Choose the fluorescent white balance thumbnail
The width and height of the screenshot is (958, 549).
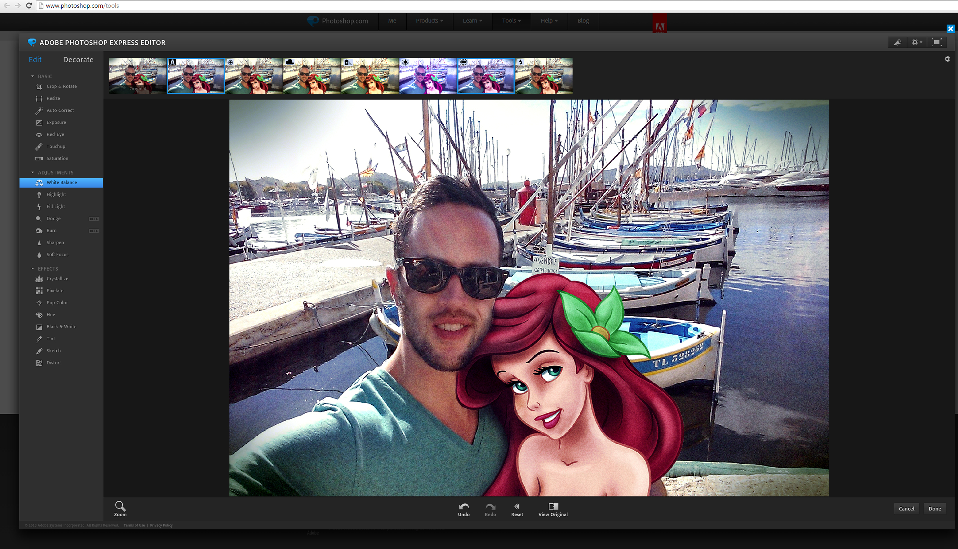coord(486,76)
